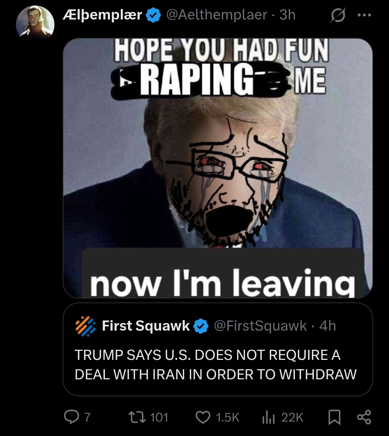Tap the 3h post timestamp

click(x=287, y=15)
